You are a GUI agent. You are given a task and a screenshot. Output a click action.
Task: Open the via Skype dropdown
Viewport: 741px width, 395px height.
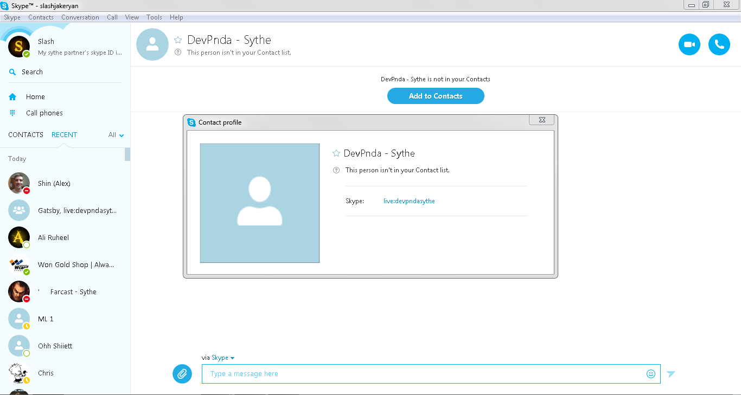pyautogui.click(x=223, y=358)
